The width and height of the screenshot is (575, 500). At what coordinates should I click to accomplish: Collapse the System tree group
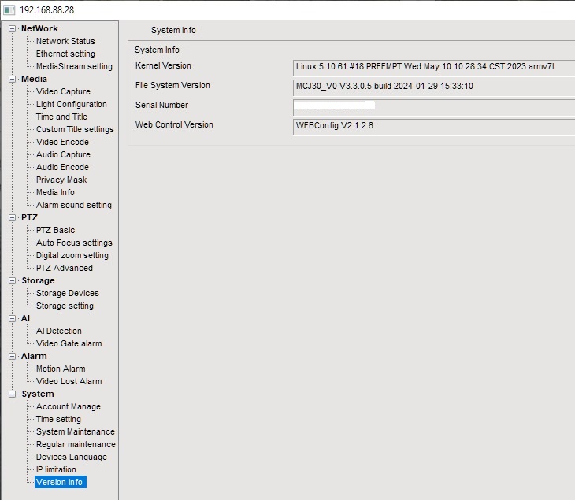(x=13, y=394)
